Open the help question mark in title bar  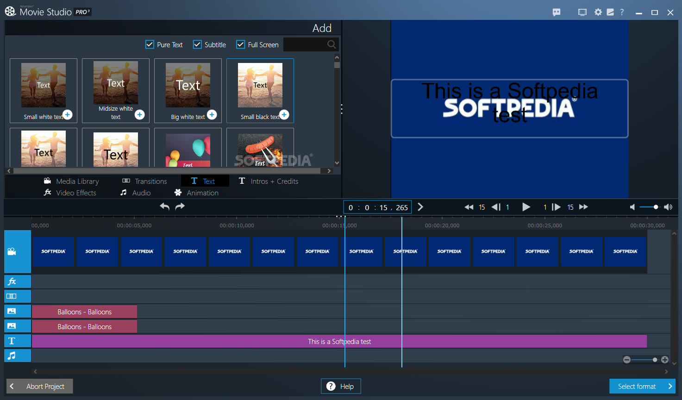click(x=622, y=12)
